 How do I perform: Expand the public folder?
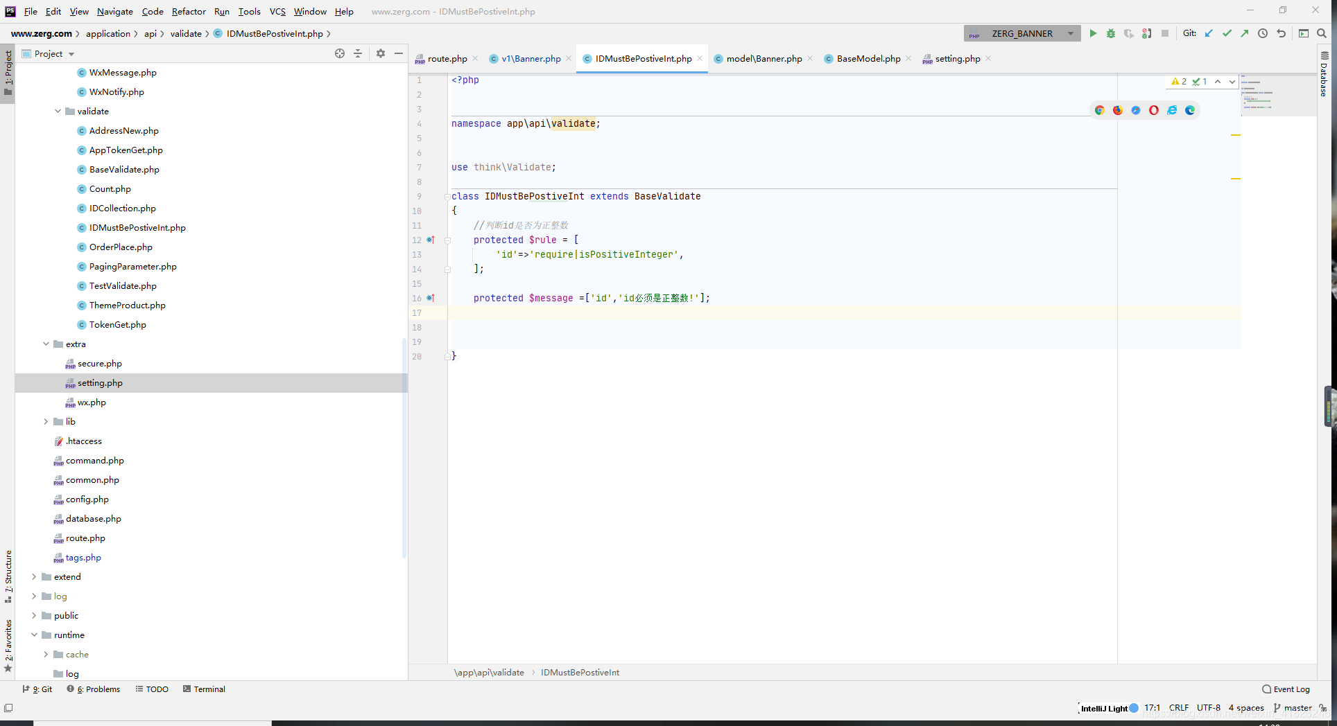[x=34, y=615]
